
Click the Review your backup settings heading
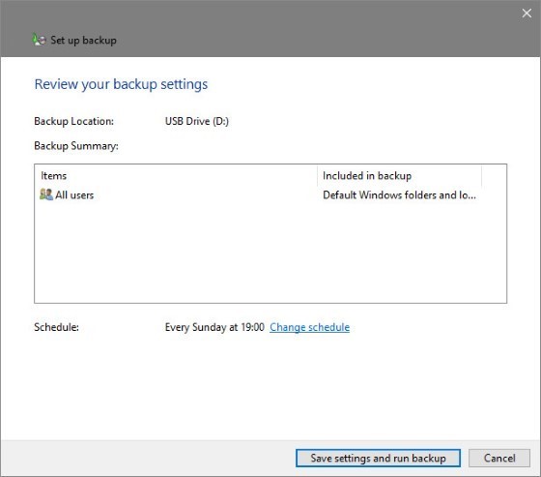pyautogui.click(x=121, y=85)
